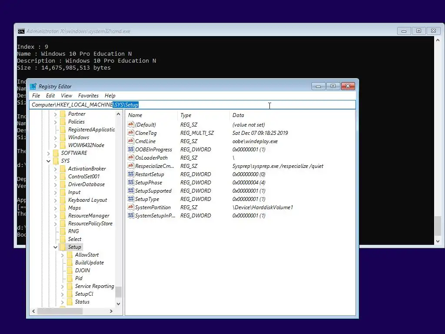Select the BuildUpdate subkey
Screen dimensions: 445x334
click(x=90, y=263)
